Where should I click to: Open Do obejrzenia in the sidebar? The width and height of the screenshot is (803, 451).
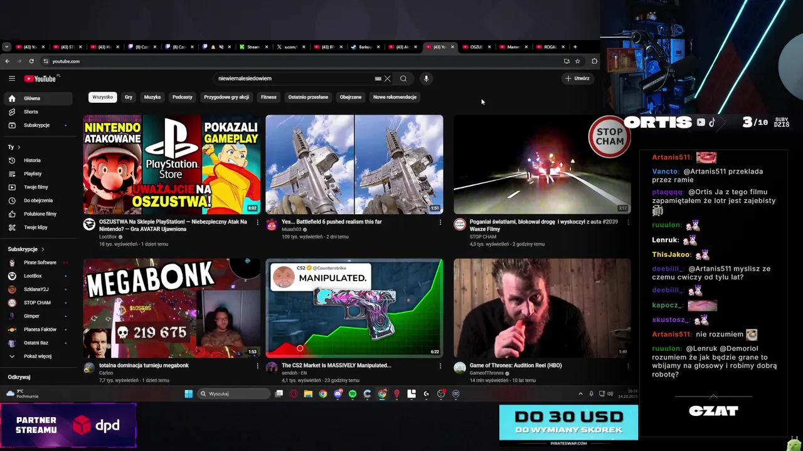pyautogui.click(x=38, y=200)
